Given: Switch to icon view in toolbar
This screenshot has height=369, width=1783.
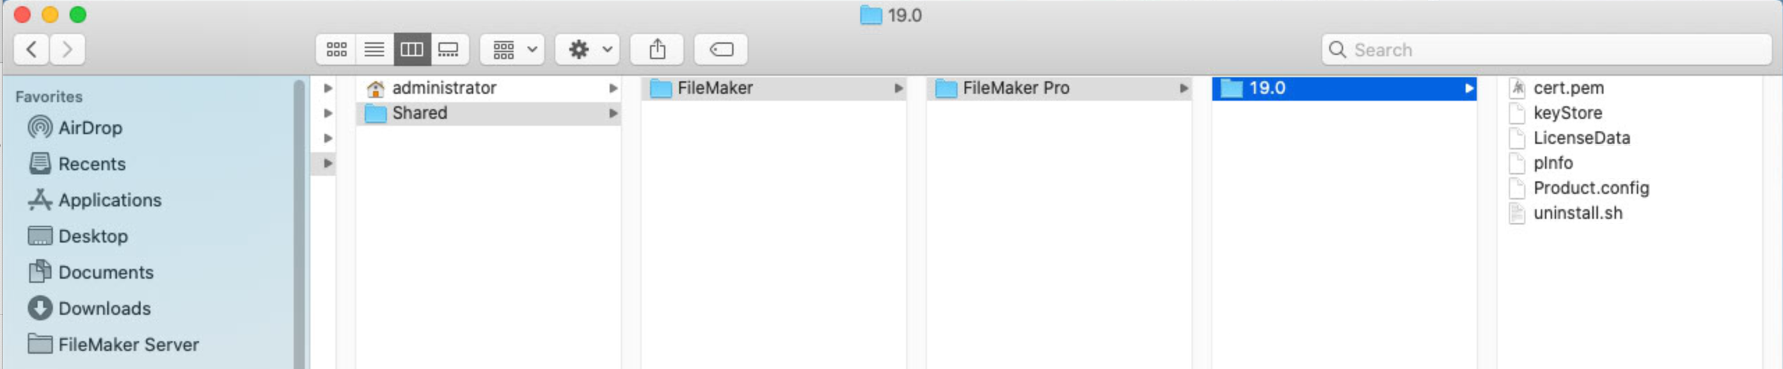Looking at the screenshot, I should 337,49.
